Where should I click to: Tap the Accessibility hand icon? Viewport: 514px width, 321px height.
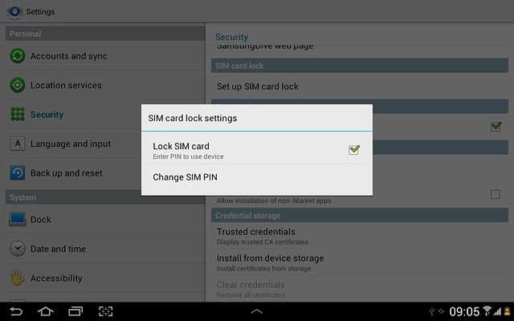coord(17,278)
